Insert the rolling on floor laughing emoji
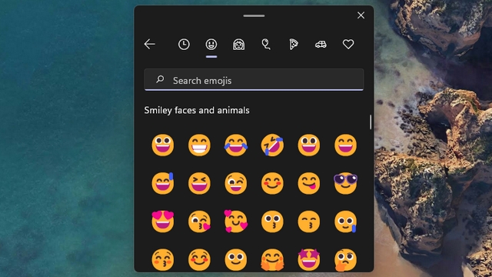 click(272, 145)
